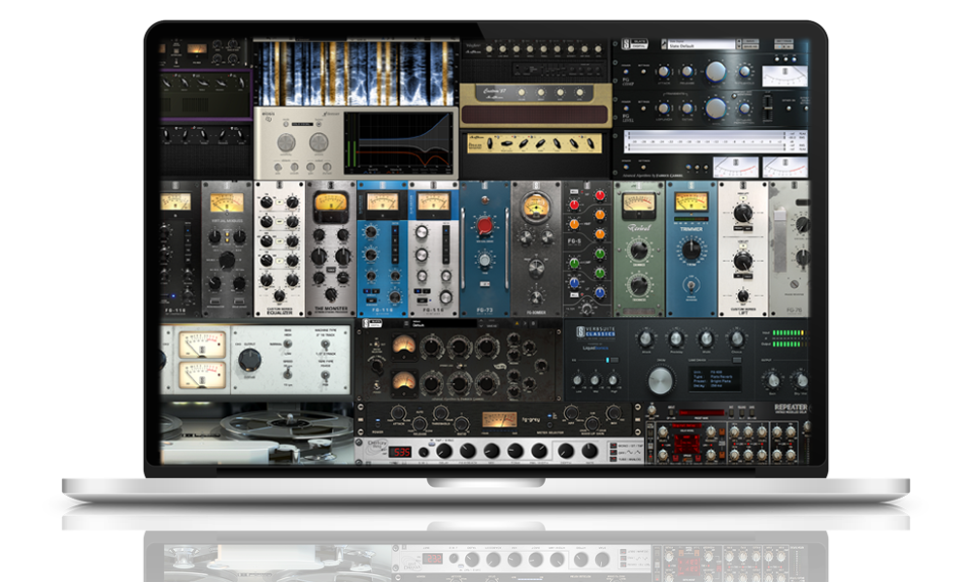Click the VerbSuite Classics logo
The height and width of the screenshot is (582, 971).
594,333
